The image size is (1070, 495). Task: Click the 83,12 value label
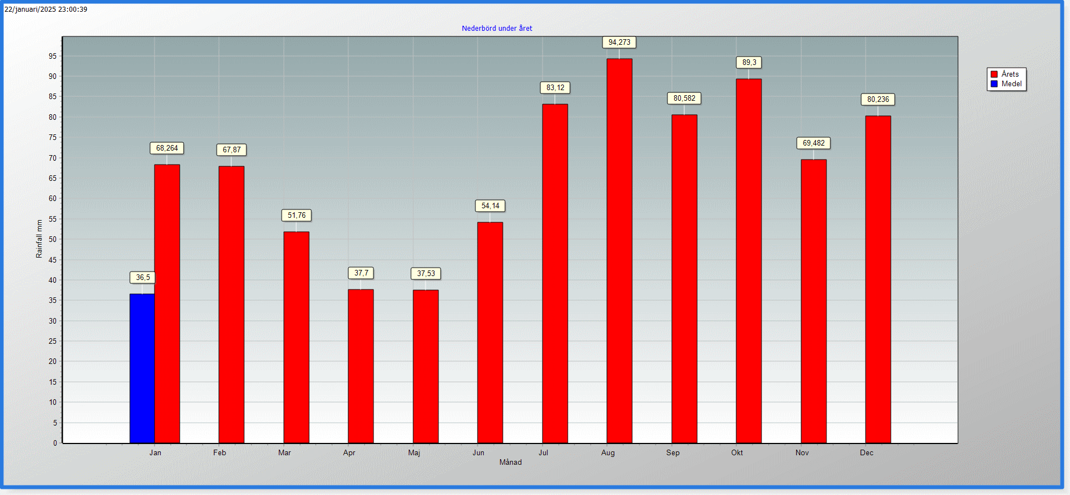pyautogui.click(x=555, y=87)
